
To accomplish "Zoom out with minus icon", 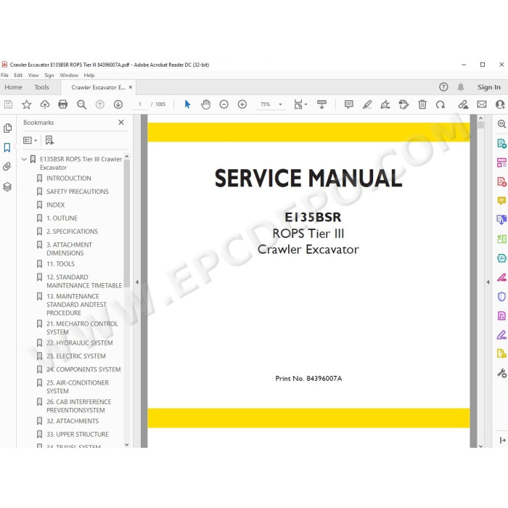I will tap(224, 105).
